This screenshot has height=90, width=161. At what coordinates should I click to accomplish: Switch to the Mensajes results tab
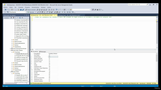43,52
